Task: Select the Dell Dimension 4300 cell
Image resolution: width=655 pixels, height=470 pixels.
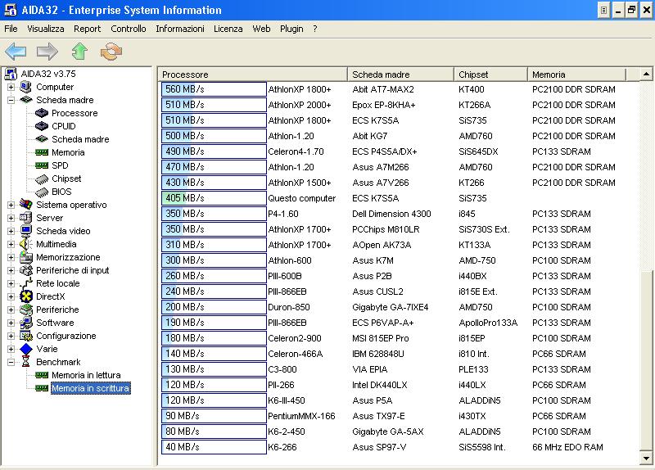Action: coord(391,214)
